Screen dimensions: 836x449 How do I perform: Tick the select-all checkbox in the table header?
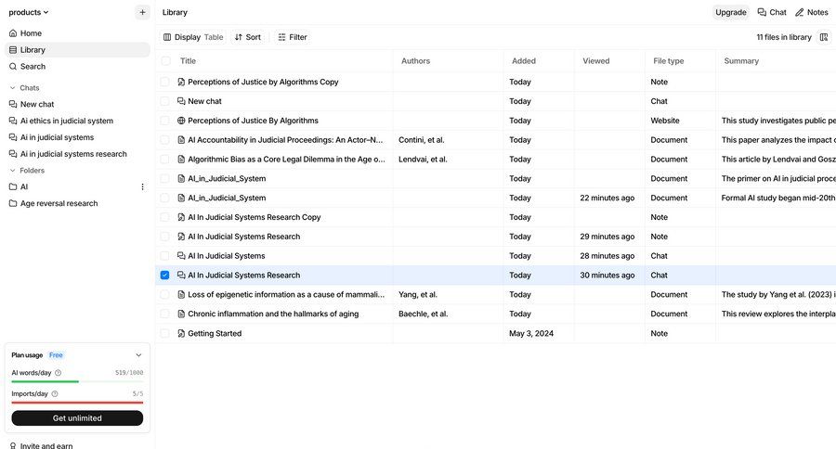165,61
